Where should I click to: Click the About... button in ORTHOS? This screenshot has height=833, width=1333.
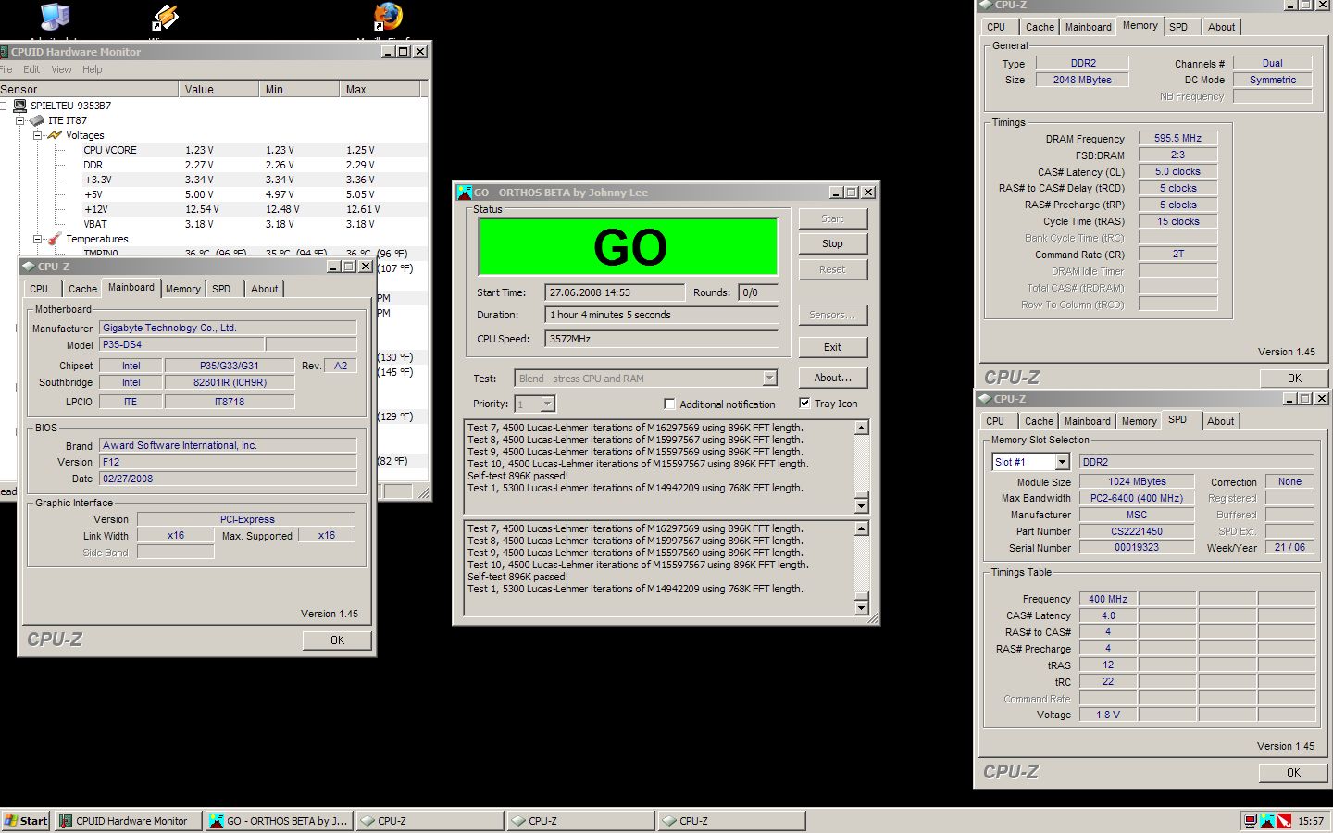click(832, 378)
